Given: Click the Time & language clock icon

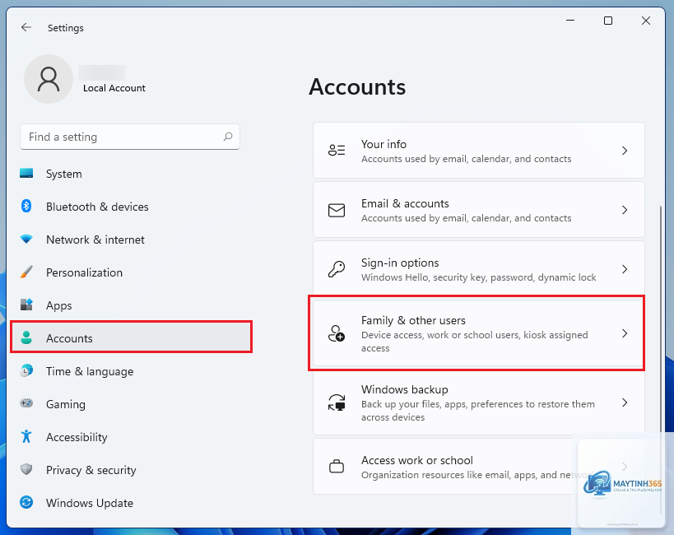Looking at the screenshot, I should click(26, 370).
